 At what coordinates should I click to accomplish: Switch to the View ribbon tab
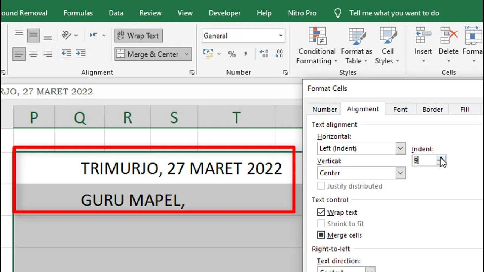(x=185, y=13)
